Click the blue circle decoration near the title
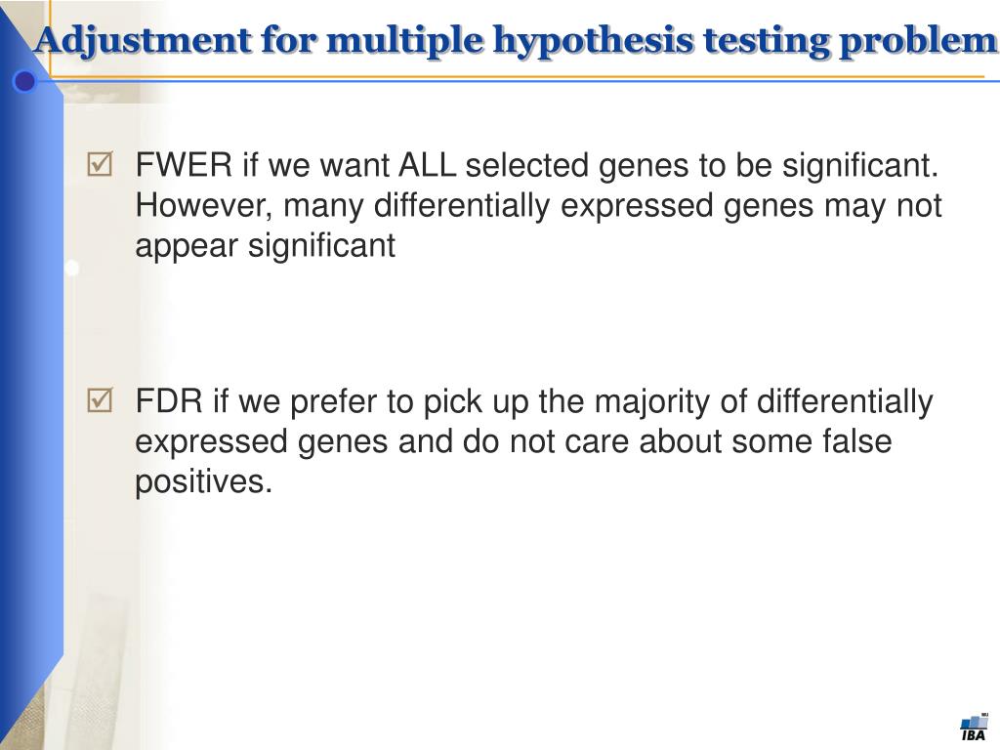The width and height of the screenshot is (1000, 750). coord(24,82)
